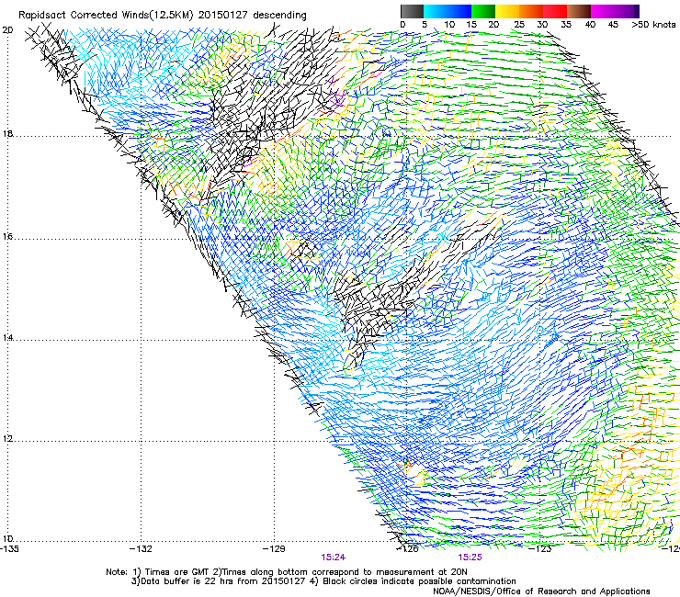Viewport: 680px width, 597px height.
Task: Click the latitude label '18'
Action: (7, 134)
